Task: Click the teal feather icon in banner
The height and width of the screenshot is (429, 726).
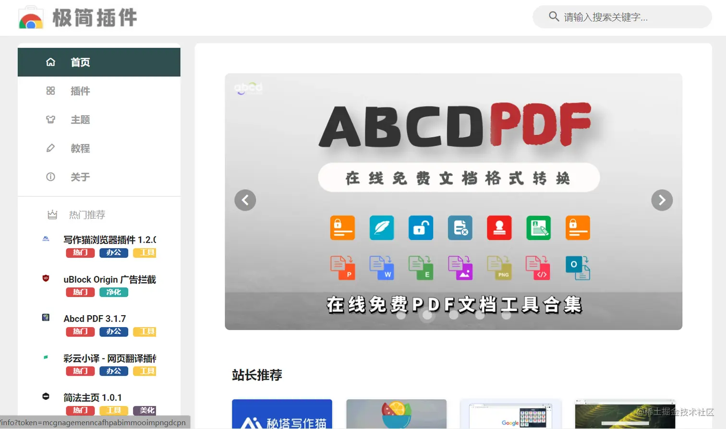Action: coord(382,227)
